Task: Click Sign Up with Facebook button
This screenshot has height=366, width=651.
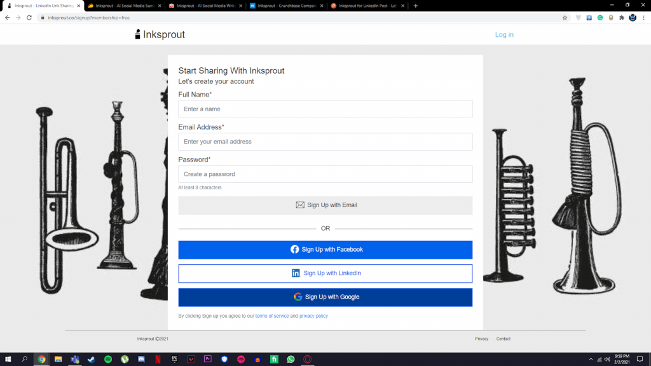Action: tap(325, 250)
